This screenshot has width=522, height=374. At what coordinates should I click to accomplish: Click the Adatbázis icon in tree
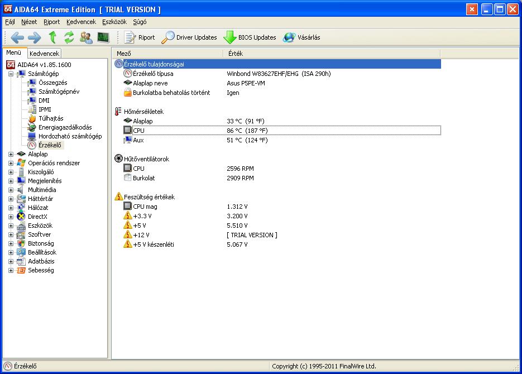click(21, 262)
